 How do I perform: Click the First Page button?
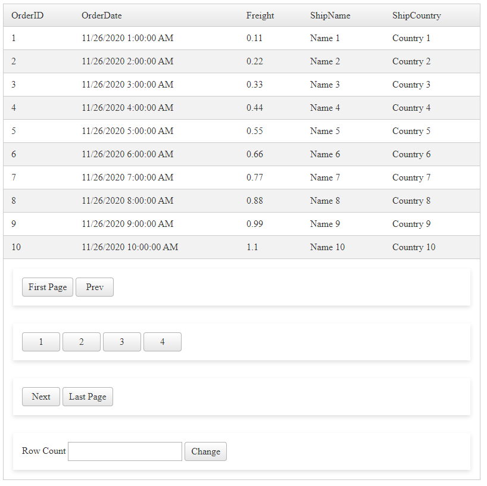pos(48,287)
